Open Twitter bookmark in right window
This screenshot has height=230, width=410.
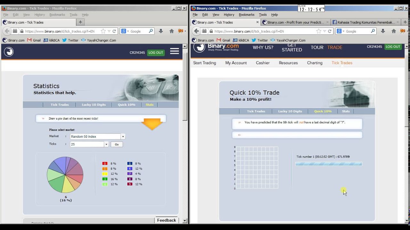tap(260, 40)
